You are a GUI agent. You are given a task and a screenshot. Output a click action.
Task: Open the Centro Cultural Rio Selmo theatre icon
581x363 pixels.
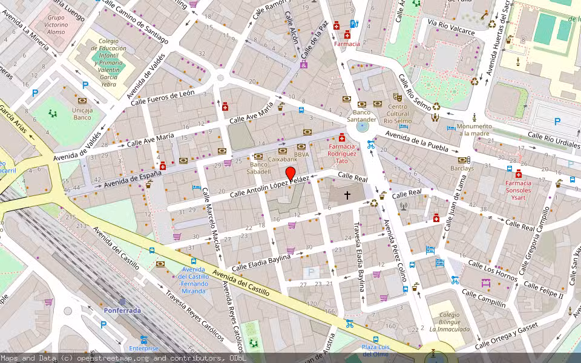coord(398,97)
